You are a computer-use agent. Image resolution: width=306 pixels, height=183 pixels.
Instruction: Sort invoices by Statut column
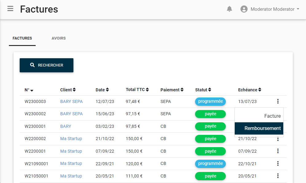coord(203,90)
